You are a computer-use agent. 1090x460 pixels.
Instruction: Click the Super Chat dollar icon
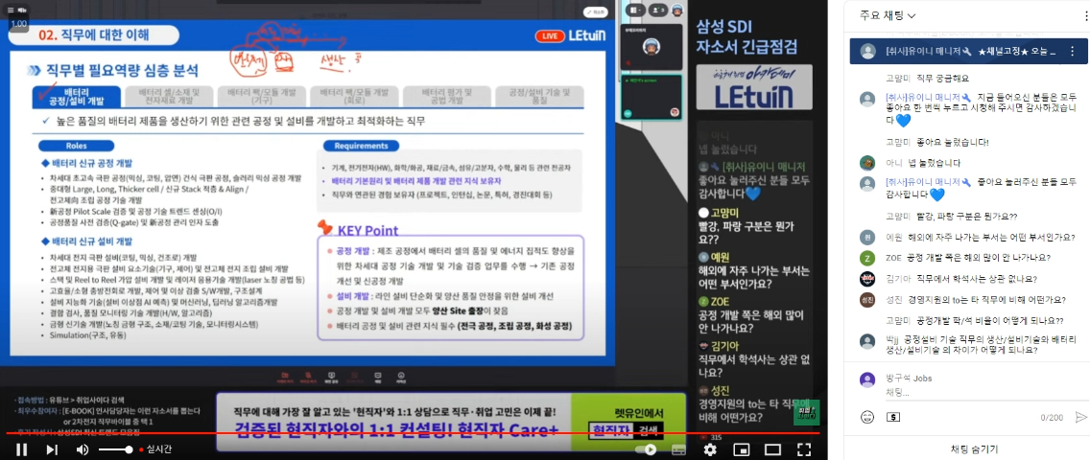[x=893, y=417]
